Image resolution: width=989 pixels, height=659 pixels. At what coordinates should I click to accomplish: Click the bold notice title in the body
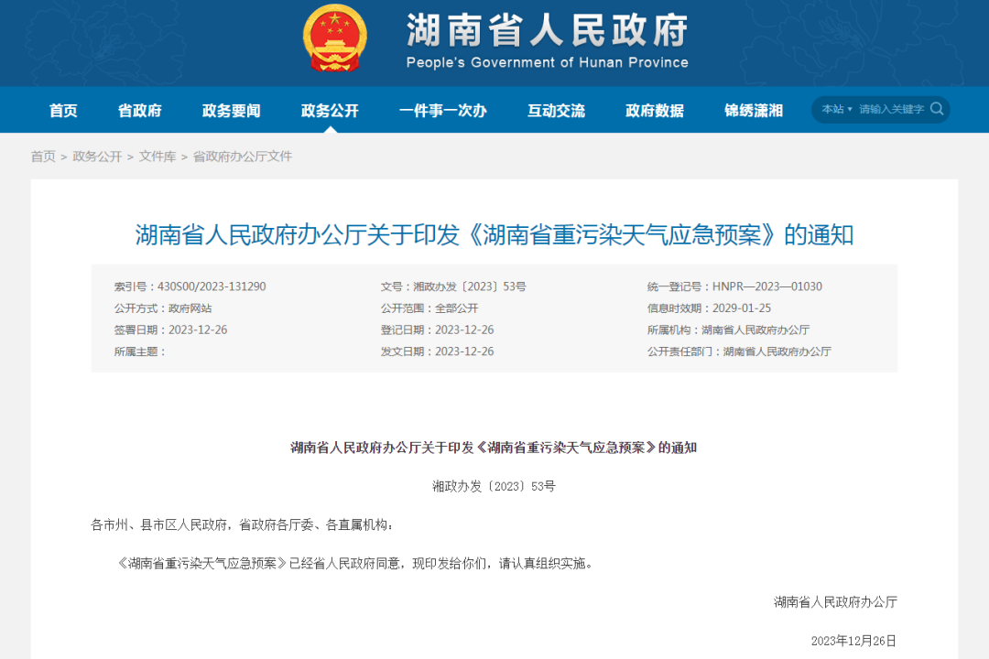click(494, 448)
